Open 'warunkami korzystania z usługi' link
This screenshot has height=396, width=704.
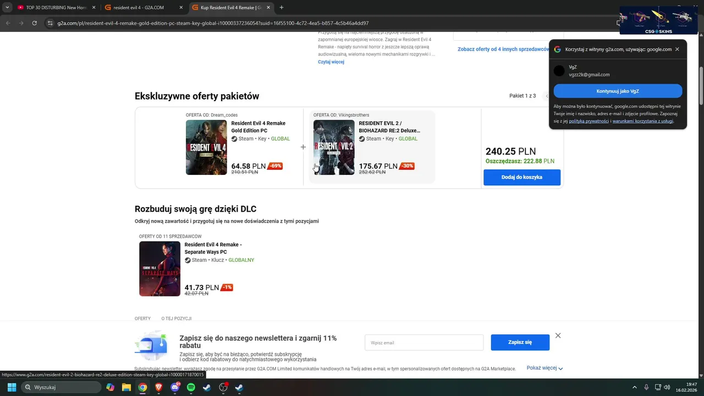click(642, 121)
